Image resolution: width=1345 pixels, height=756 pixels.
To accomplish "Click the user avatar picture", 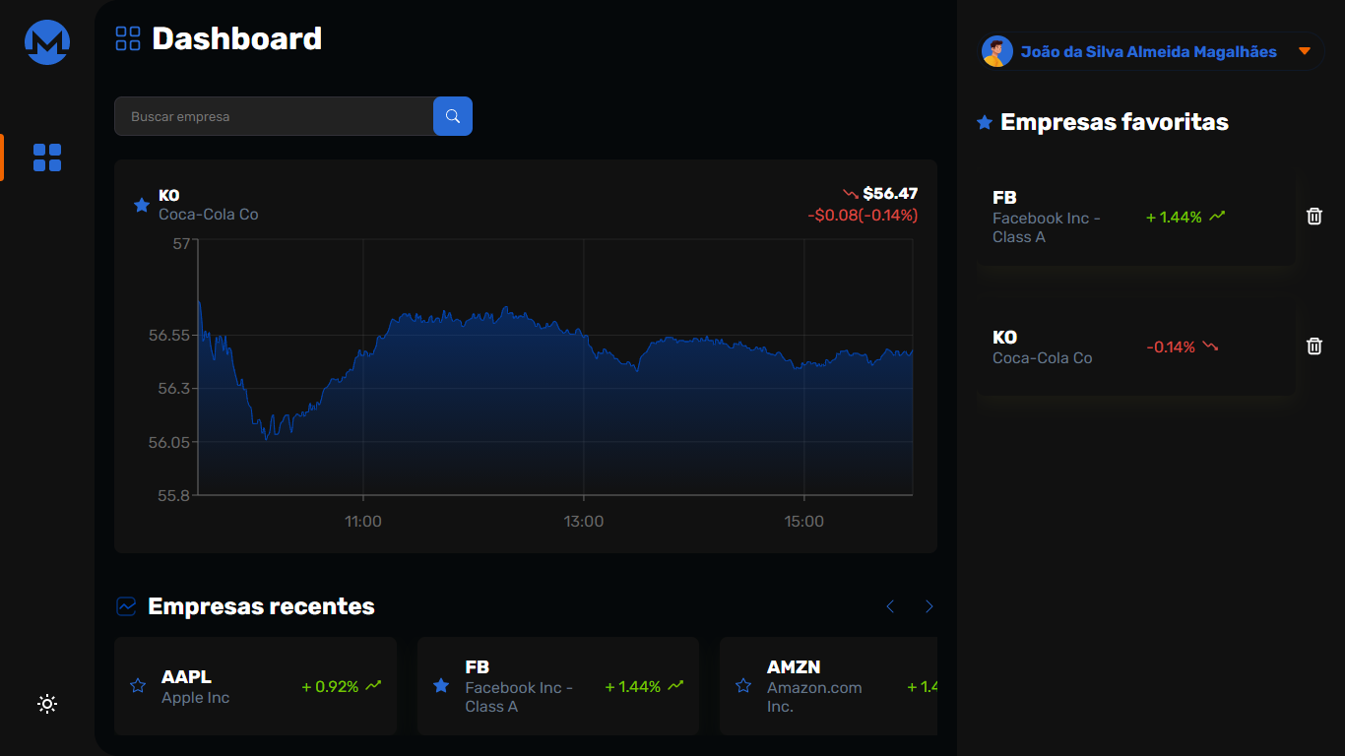I will pos(997,51).
